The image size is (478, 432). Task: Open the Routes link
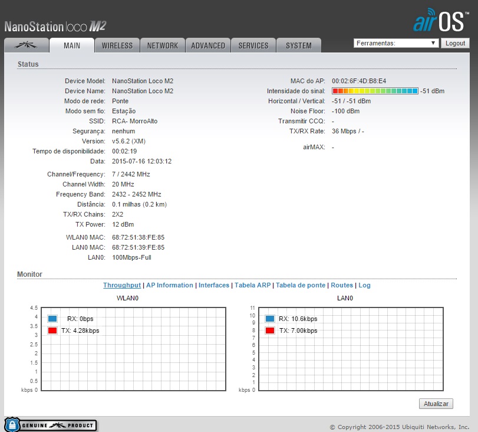[342, 285]
